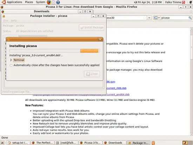The width and height of the screenshot is (193, 145).
Task: Click the Install Package button
Action: [x=92, y=27]
